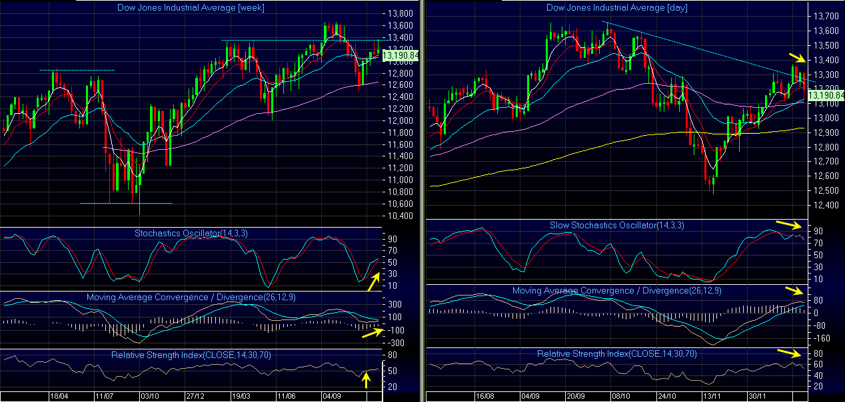Viewport: 845px width, 402px height.
Task: Select the "Slow Stochastics Oscillator(14,3,3)" daily panel title
Action: coord(616,225)
